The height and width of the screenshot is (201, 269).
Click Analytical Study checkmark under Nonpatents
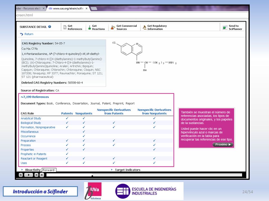(84, 118)
